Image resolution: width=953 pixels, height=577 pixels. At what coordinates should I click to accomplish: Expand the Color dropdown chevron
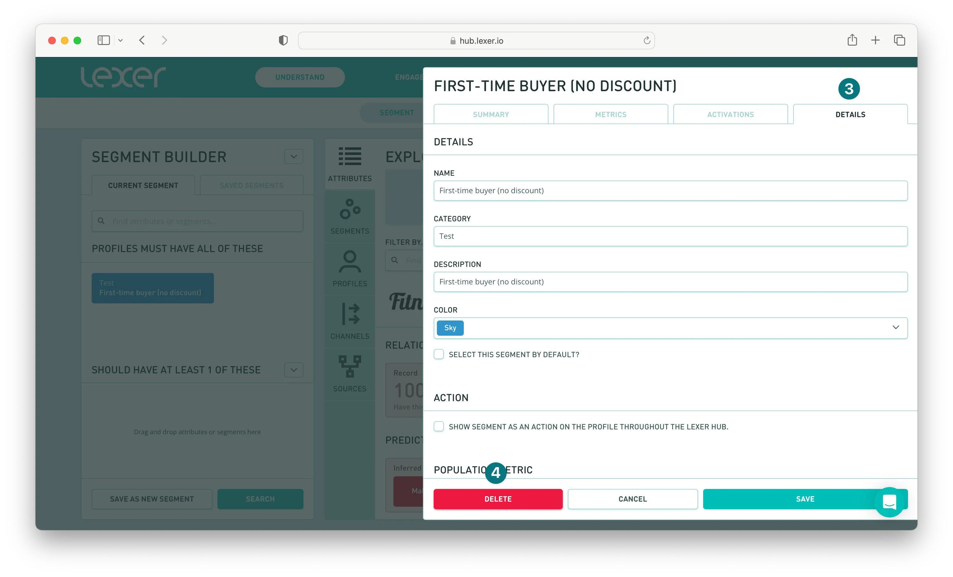pos(895,327)
